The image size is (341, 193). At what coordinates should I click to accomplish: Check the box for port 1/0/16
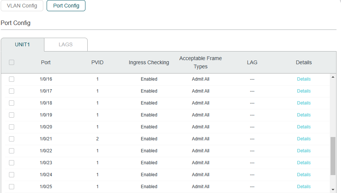click(x=12, y=79)
